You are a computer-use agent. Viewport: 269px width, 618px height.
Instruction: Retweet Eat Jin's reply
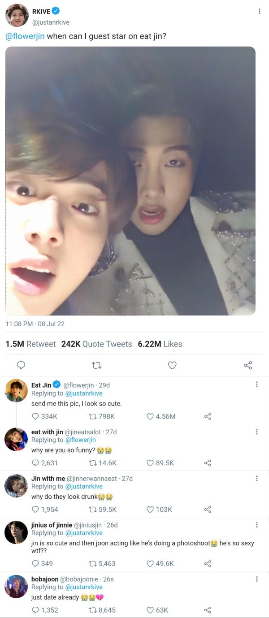click(94, 416)
